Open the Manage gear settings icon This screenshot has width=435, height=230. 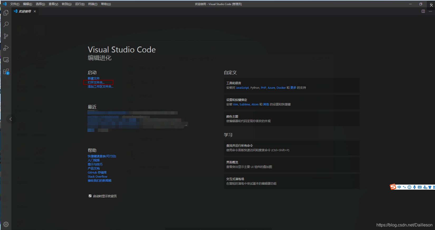point(6,224)
